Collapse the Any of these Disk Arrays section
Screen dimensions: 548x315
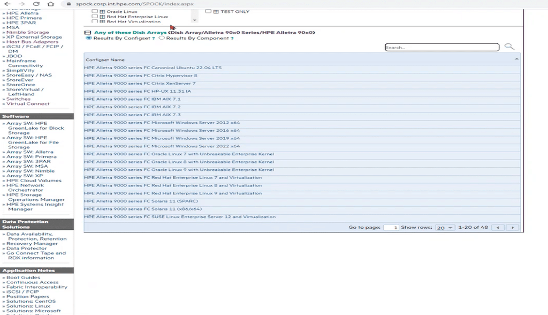[x=88, y=33]
